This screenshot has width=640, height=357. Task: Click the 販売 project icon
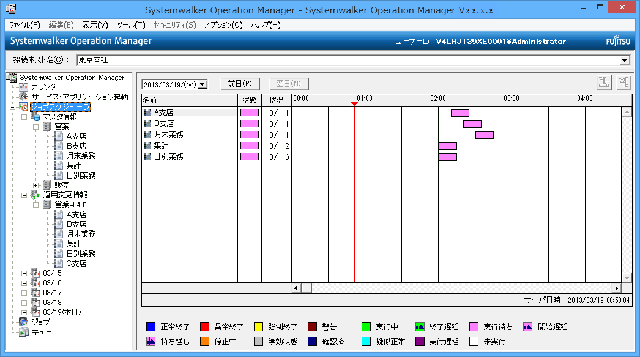click(47, 185)
